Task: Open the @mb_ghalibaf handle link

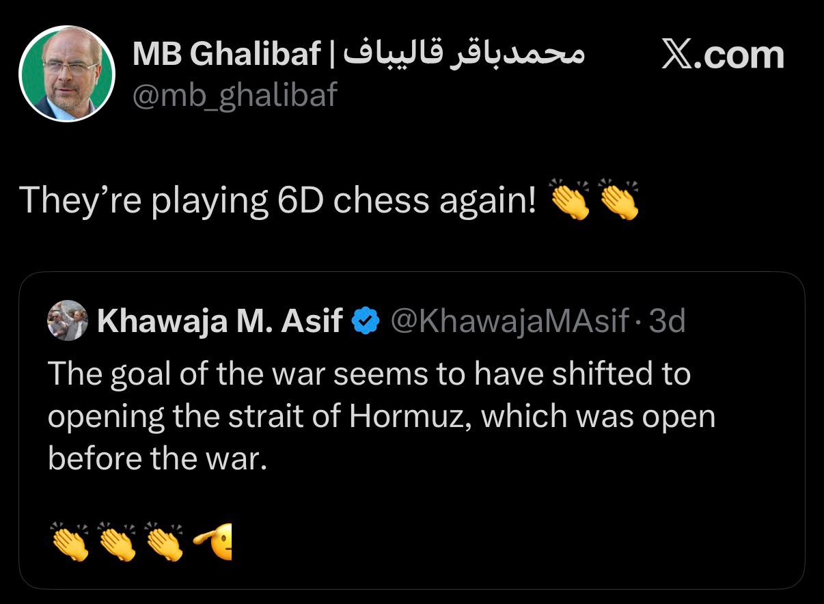Action: (234, 96)
